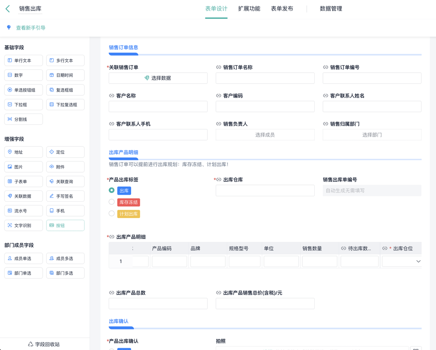The height and width of the screenshot is (350, 436).
Task: Pick the 成员单选 member field
Action: [24, 258]
